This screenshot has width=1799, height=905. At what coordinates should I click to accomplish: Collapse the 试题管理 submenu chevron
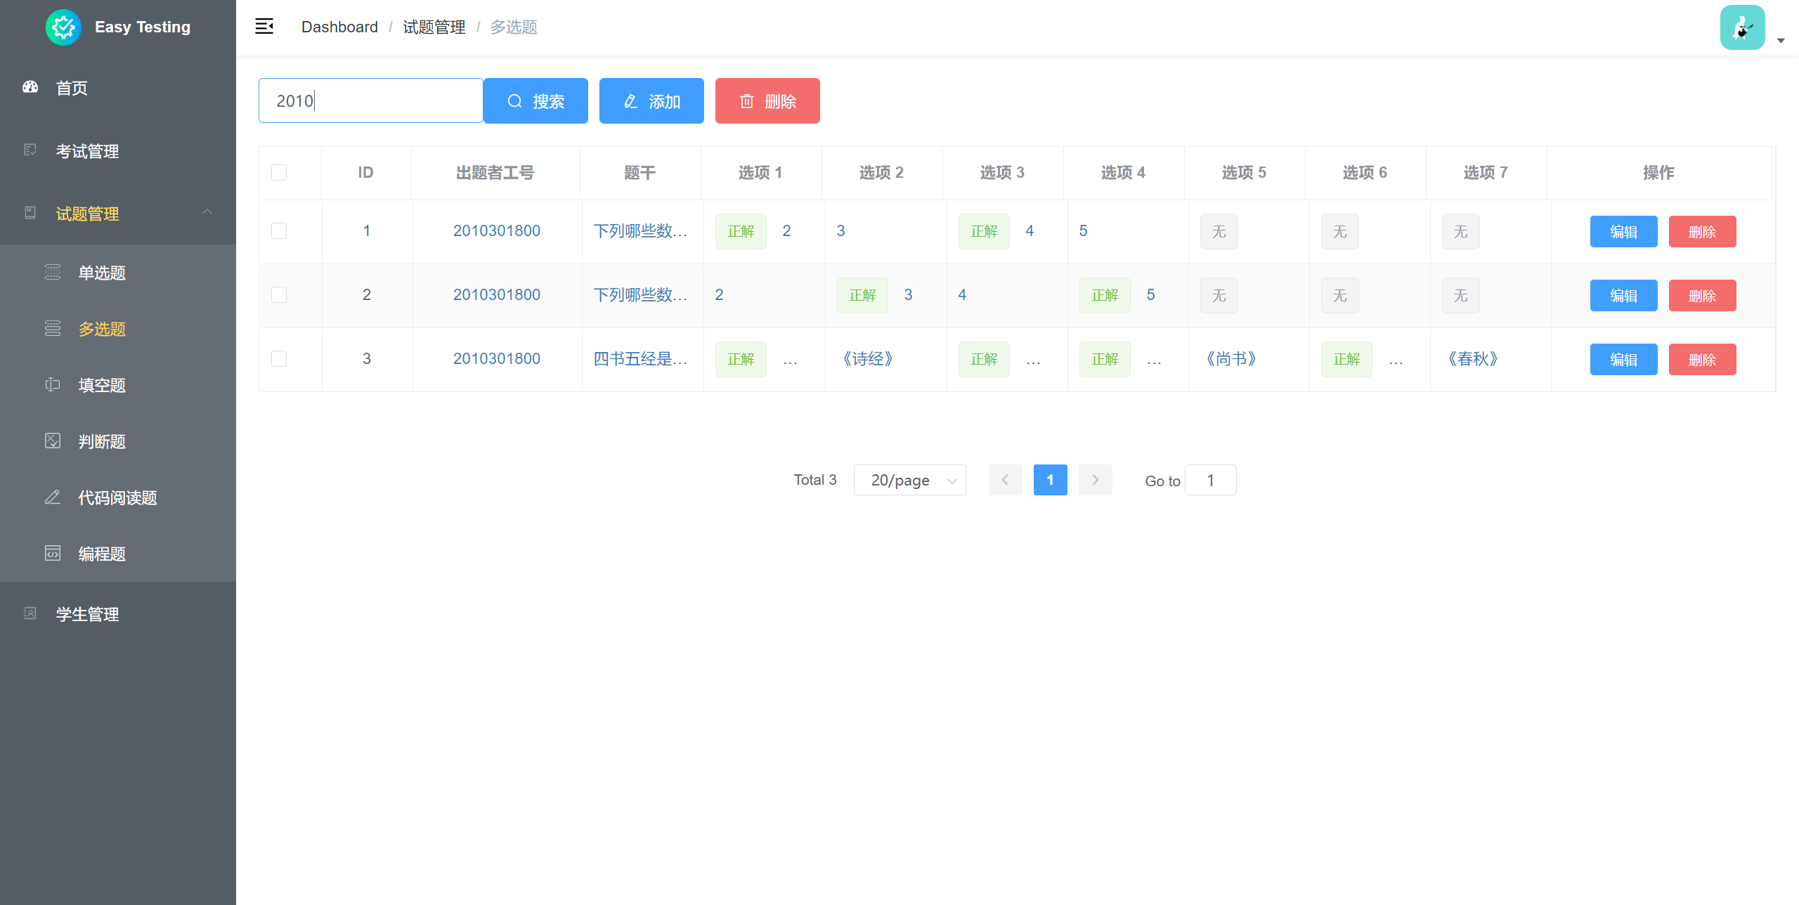tap(207, 212)
